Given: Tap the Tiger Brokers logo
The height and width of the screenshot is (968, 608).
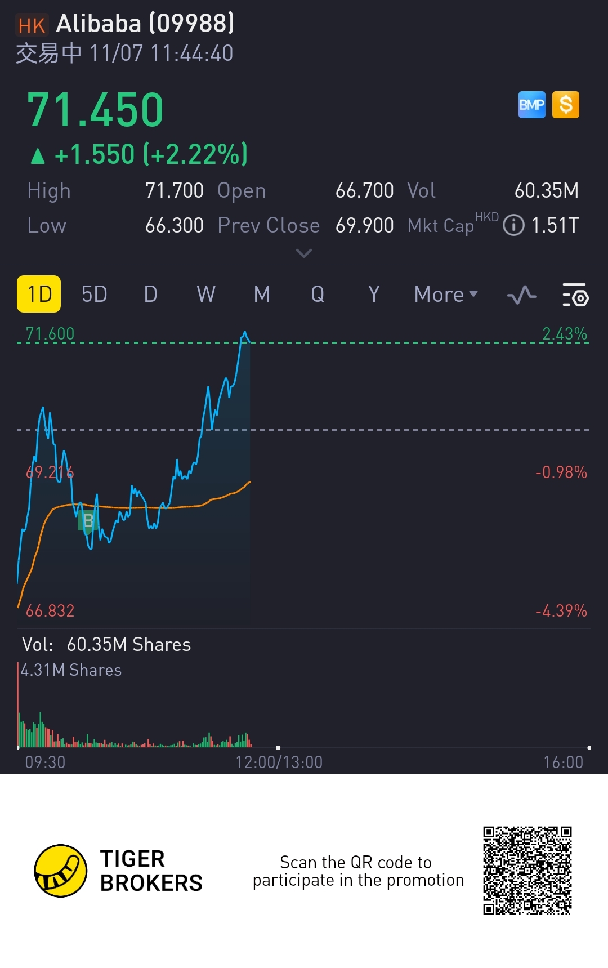Looking at the screenshot, I should point(61,871).
